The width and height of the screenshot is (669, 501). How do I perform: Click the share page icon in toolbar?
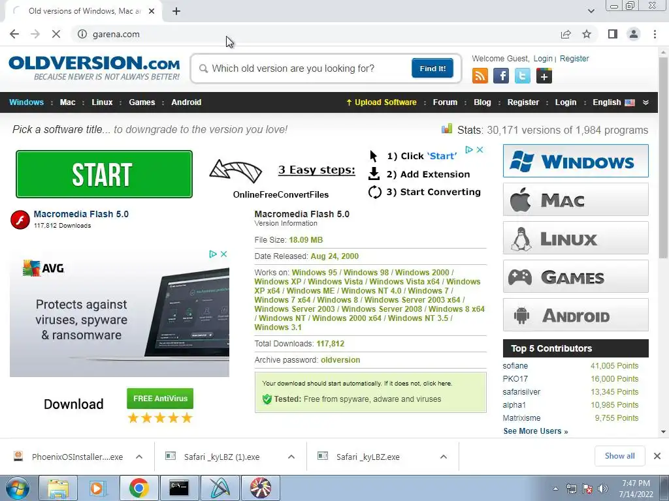point(566,34)
